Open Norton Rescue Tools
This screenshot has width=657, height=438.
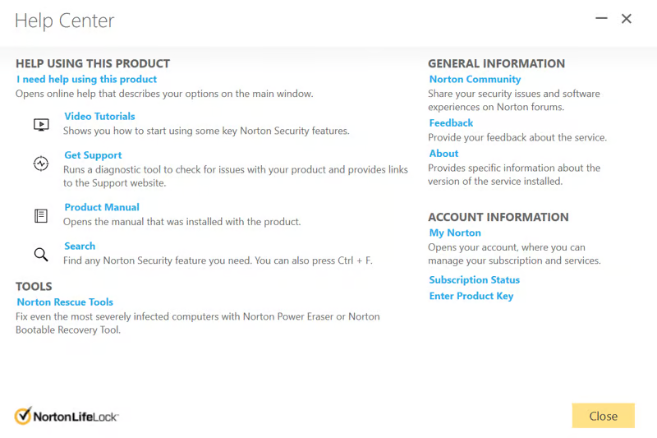tap(65, 302)
